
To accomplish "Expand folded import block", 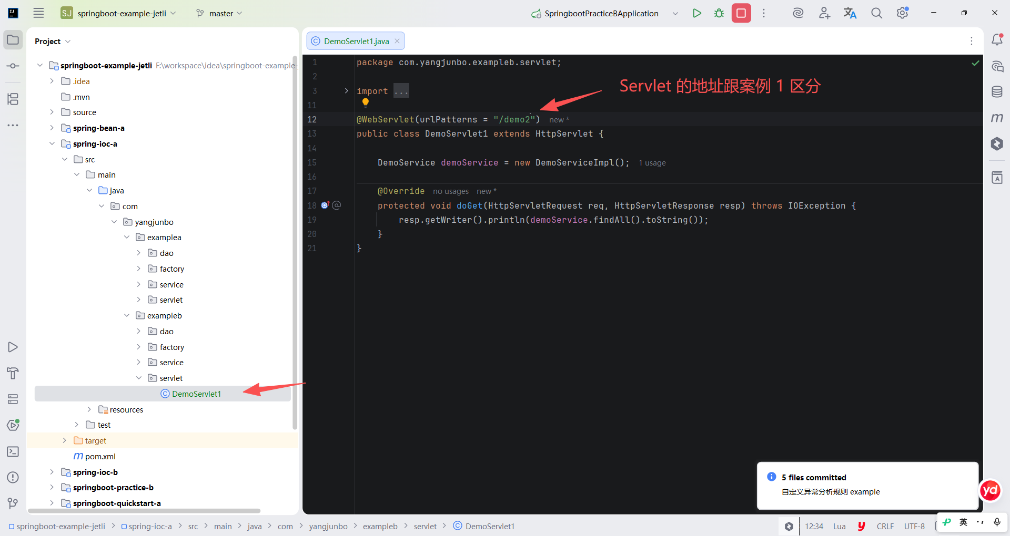I will [x=346, y=91].
